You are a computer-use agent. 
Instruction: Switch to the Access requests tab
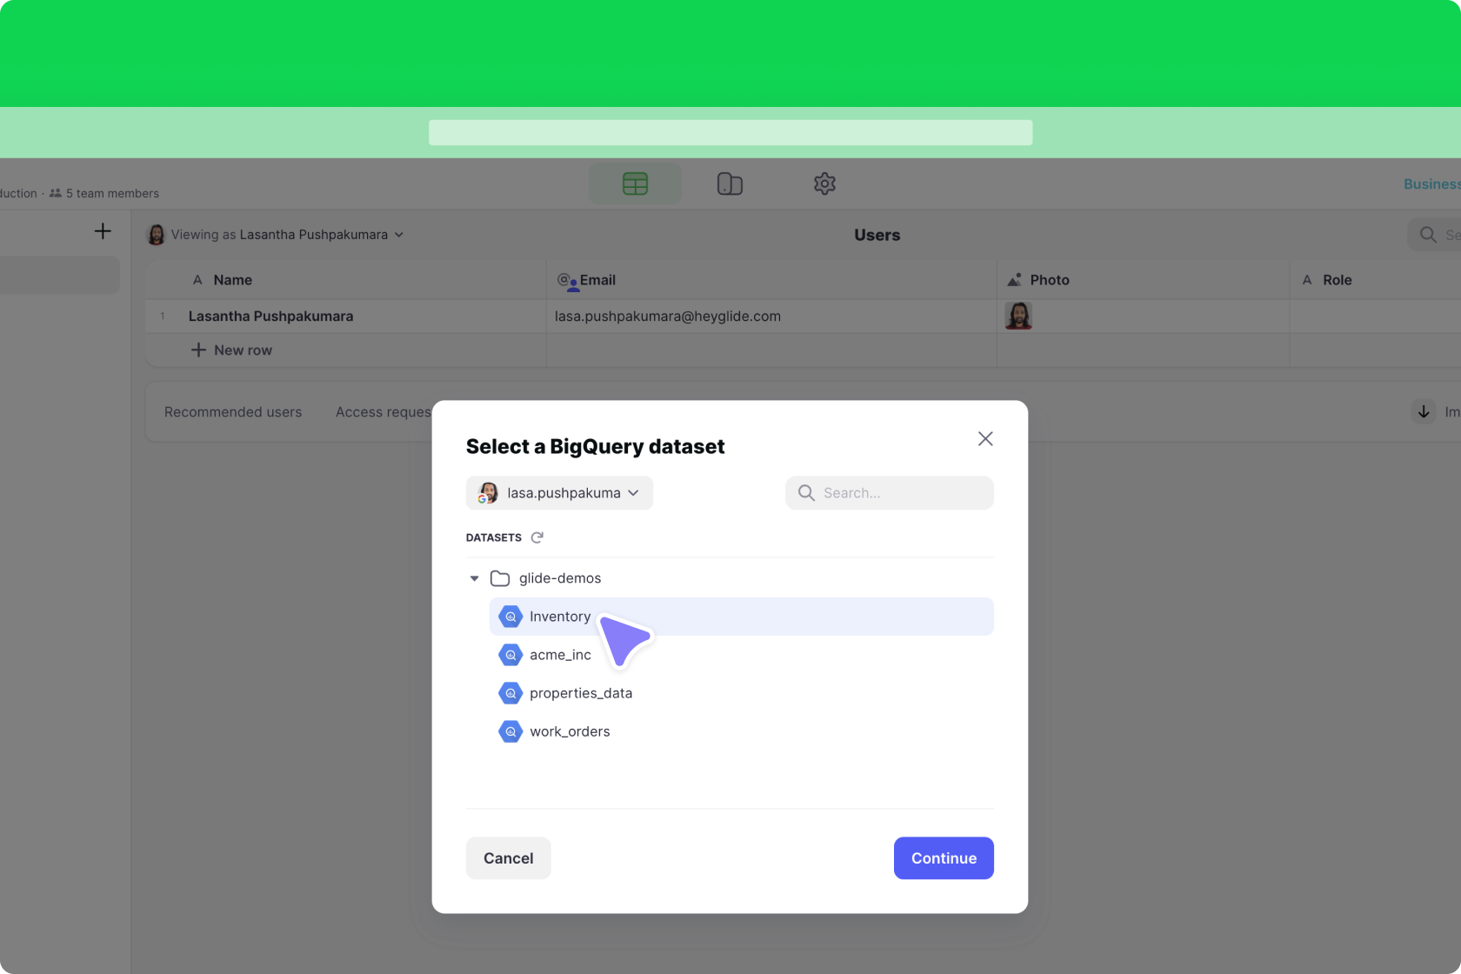[x=383, y=411]
